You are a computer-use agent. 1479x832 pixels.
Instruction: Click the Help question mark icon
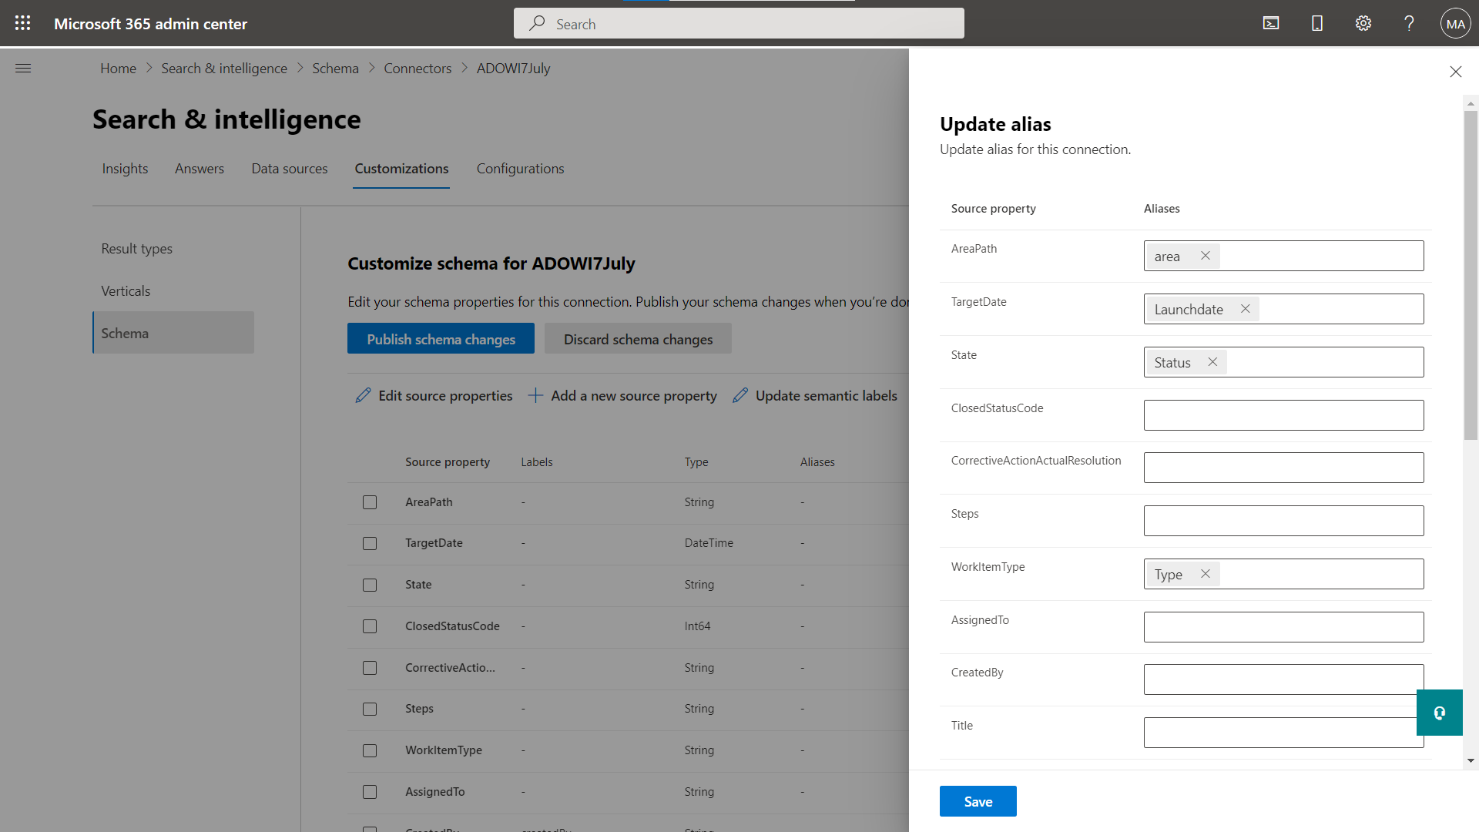pyautogui.click(x=1410, y=22)
